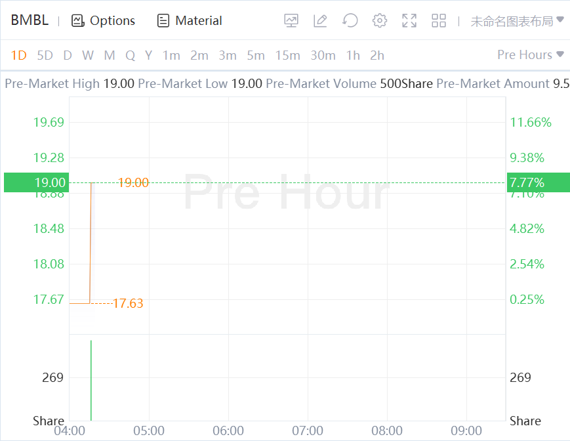
Task: Switch to the weekly W timeframe
Action: pos(88,55)
